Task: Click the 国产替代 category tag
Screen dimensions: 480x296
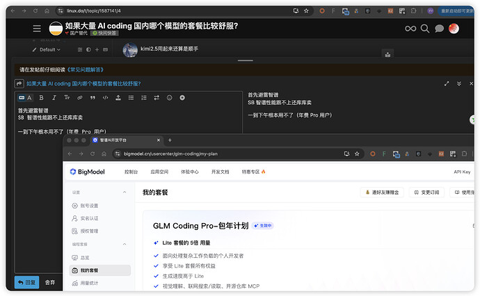Action: pos(77,33)
